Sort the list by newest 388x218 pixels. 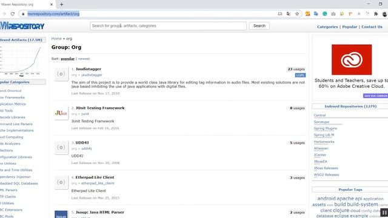click(x=84, y=59)
